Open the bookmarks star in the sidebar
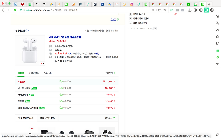 tap(217, 36)
